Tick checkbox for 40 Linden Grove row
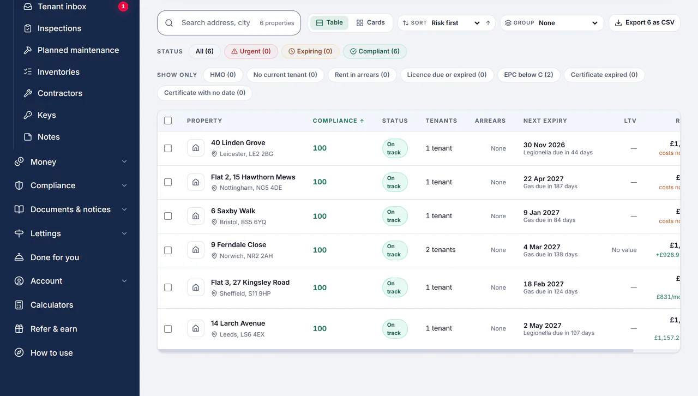This screenshot has height=396, width=698. [x=168, y=148]
